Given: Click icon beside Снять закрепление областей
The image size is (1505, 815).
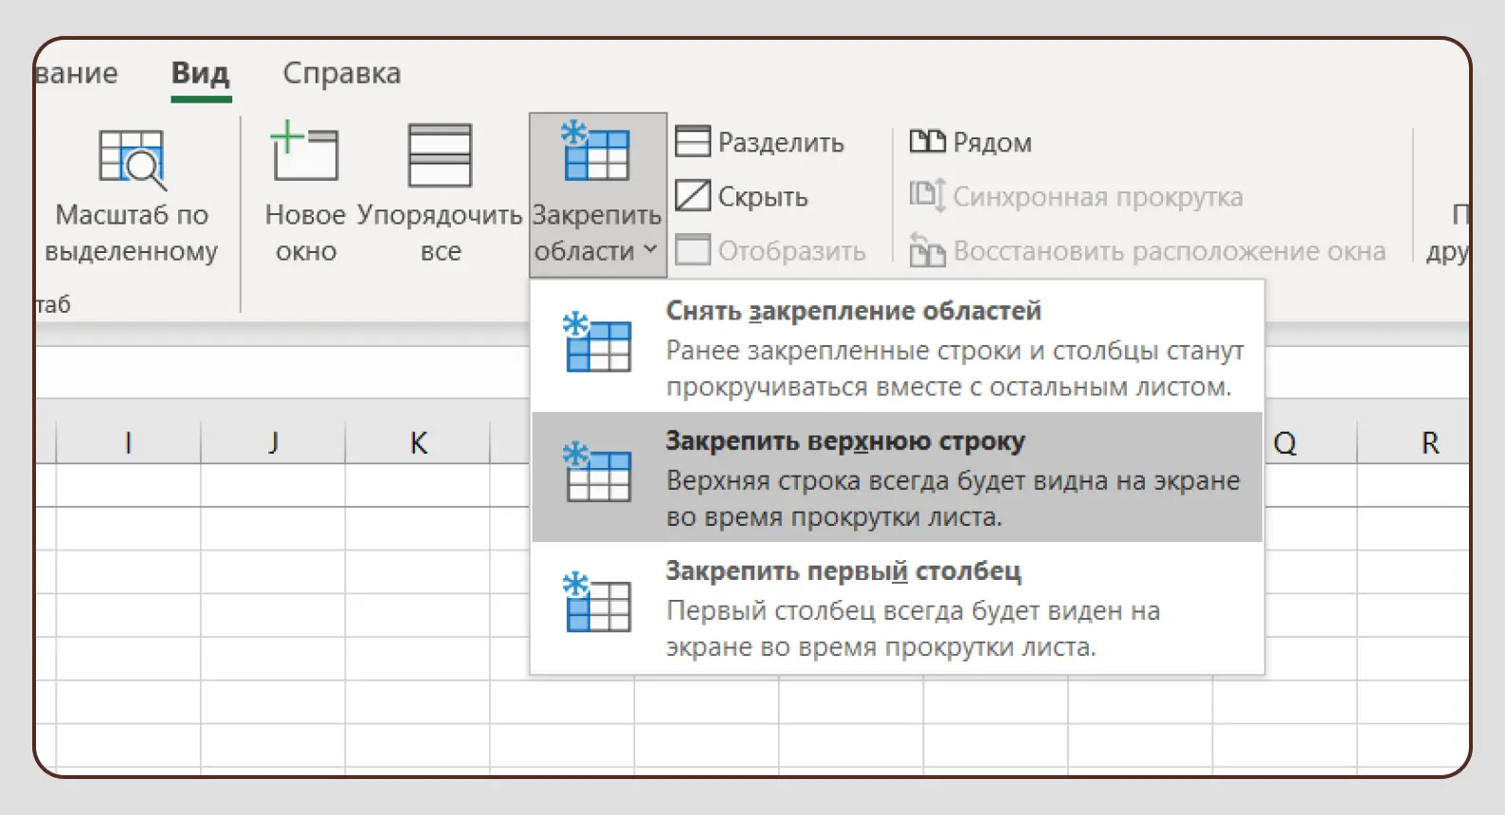Looking at the screenshot, I should (x=597, y=343).
